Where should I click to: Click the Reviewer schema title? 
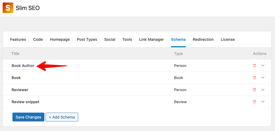[20, 90]
